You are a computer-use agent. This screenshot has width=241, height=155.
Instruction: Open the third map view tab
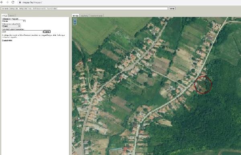point(96,16)
